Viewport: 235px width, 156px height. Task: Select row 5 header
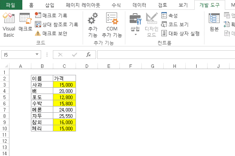(4, 97)
